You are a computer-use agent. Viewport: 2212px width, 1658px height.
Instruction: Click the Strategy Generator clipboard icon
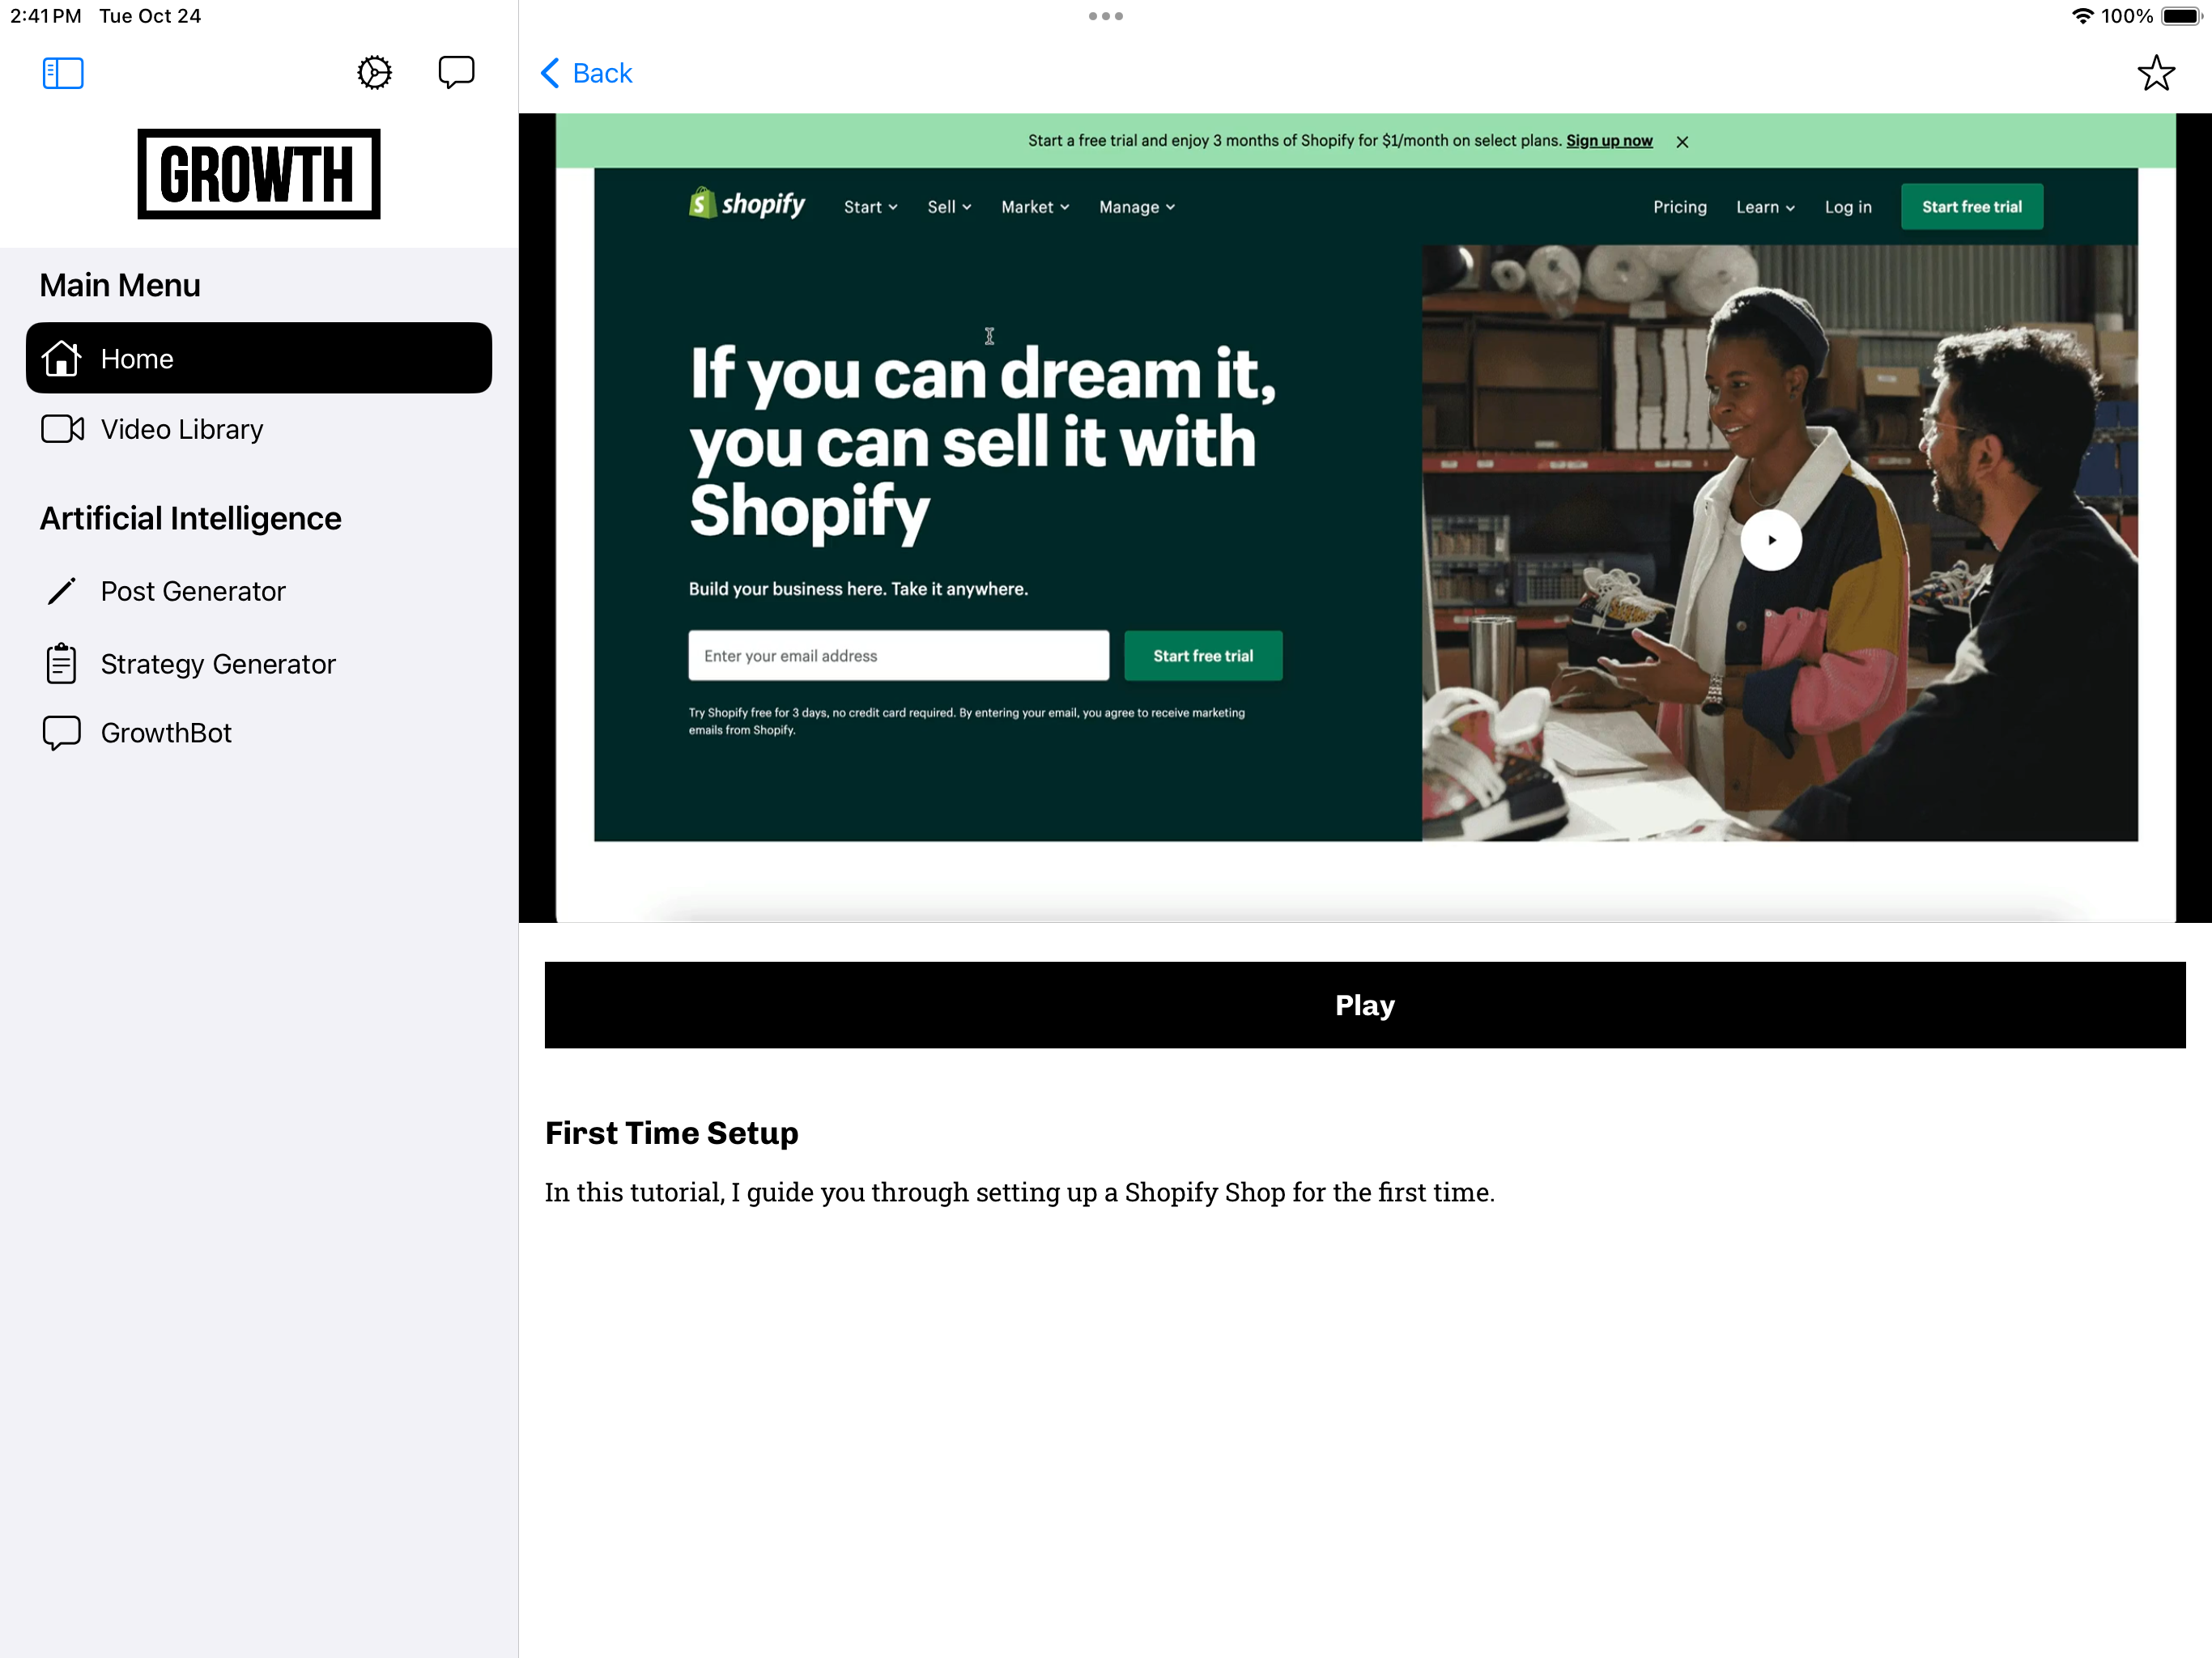[x=61, y=664]
